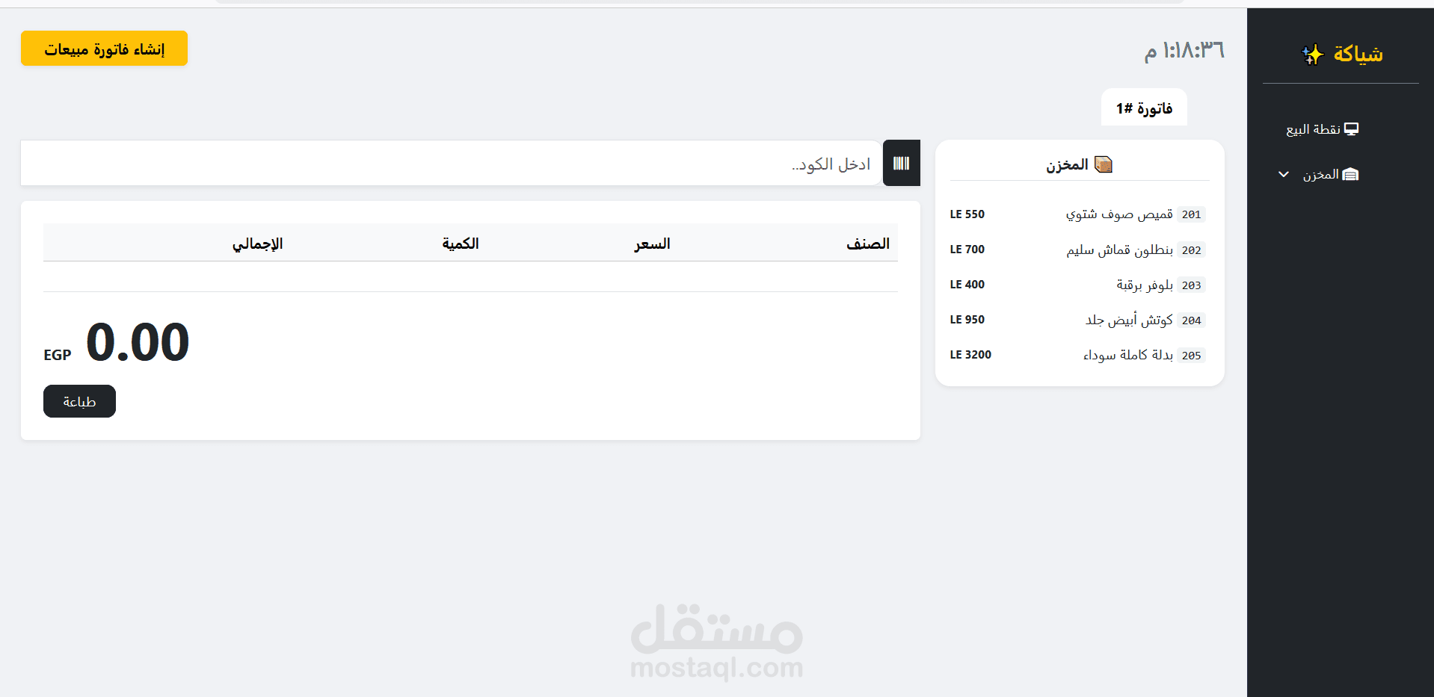Click the الصنف column header
This screenshot has height=697, width=1434.
[x=868, y=244]
